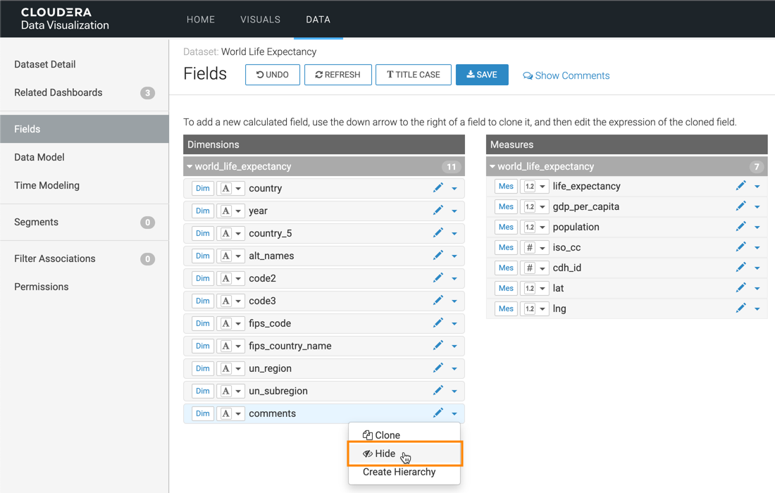This screenshot has width=775, height=493.
Task: Open Data Model in the left sidebar
Action: pos(39,157)
